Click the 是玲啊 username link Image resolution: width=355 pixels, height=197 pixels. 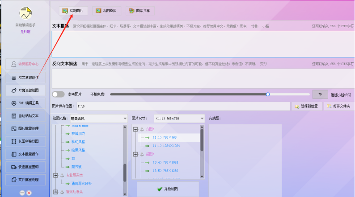point(25,32)
